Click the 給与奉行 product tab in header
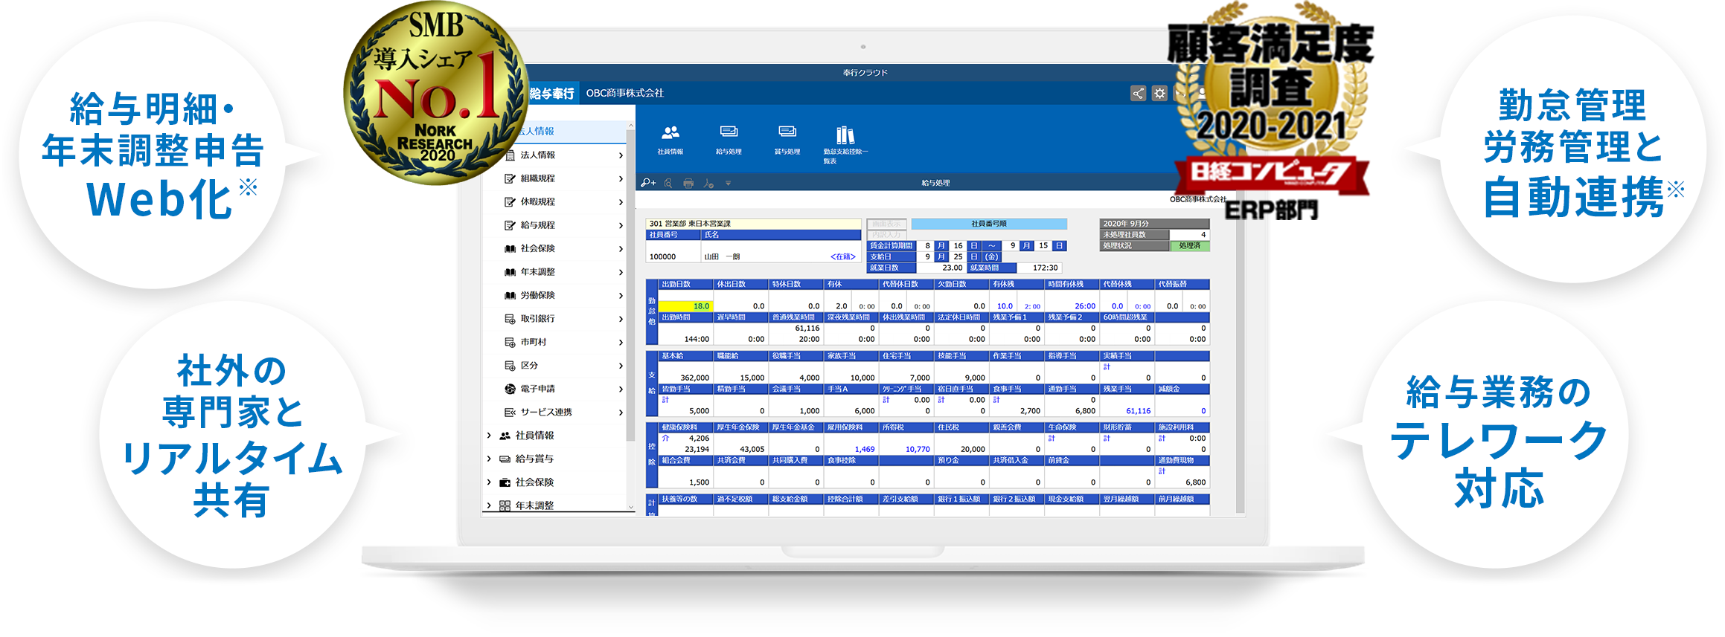Screen dimensions: 1725x637 (x=551, y=93)
